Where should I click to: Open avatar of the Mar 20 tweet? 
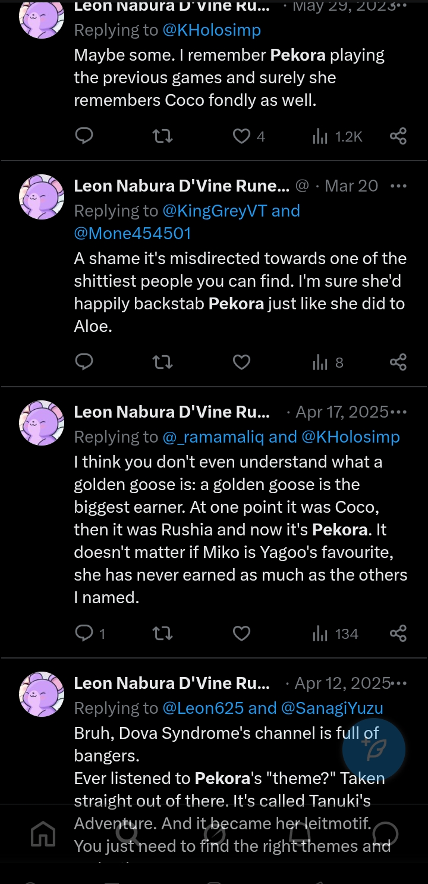(42, 197)
